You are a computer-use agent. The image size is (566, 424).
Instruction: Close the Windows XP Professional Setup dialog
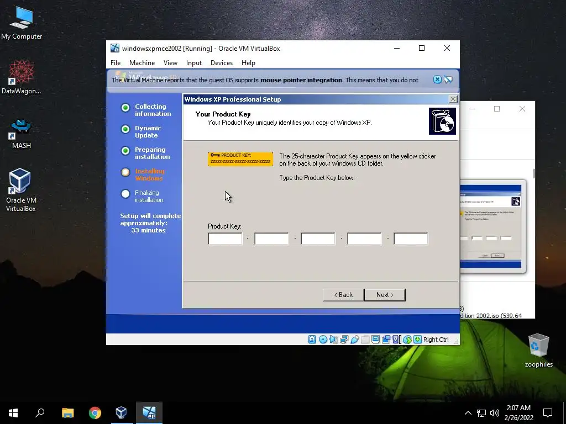[x=453, y=99]
